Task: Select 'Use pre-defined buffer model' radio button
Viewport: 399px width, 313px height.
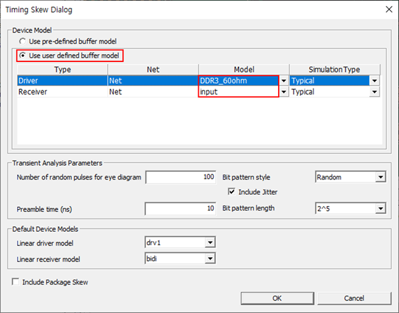Action: coord(23,42)
